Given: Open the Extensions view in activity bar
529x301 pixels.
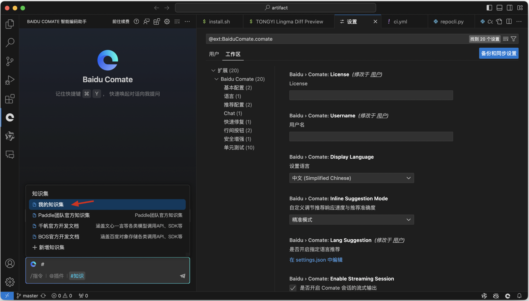Looking at the screenshot, I should tap(10, 99).
